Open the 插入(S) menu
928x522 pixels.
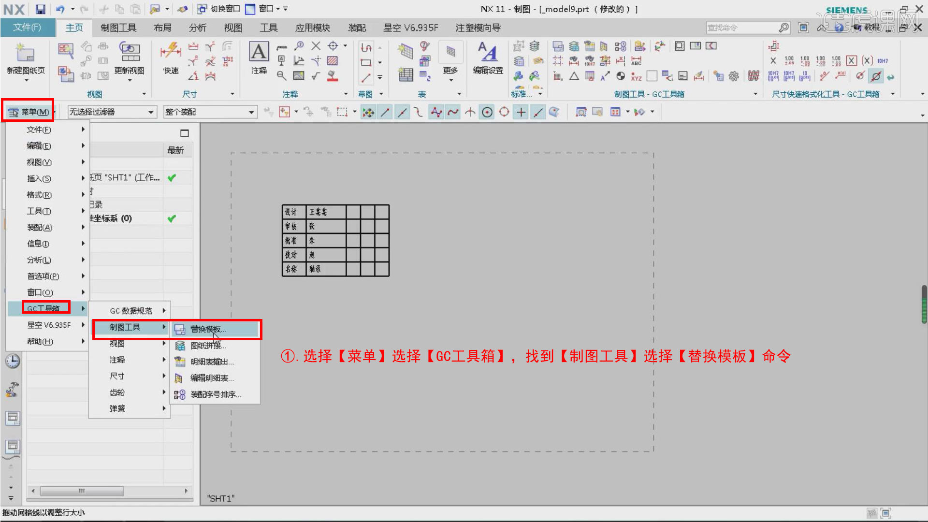coord(47,178)
